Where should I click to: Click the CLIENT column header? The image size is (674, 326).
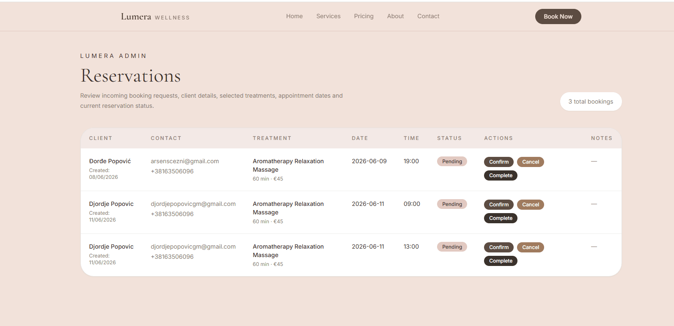(x=101, y=138)
